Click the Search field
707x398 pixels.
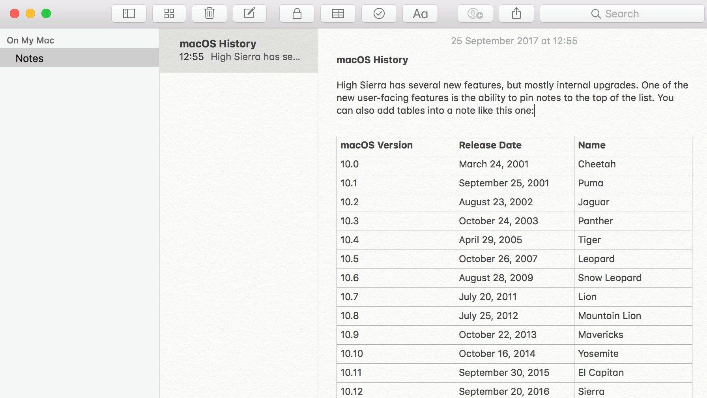coord(622,13)
